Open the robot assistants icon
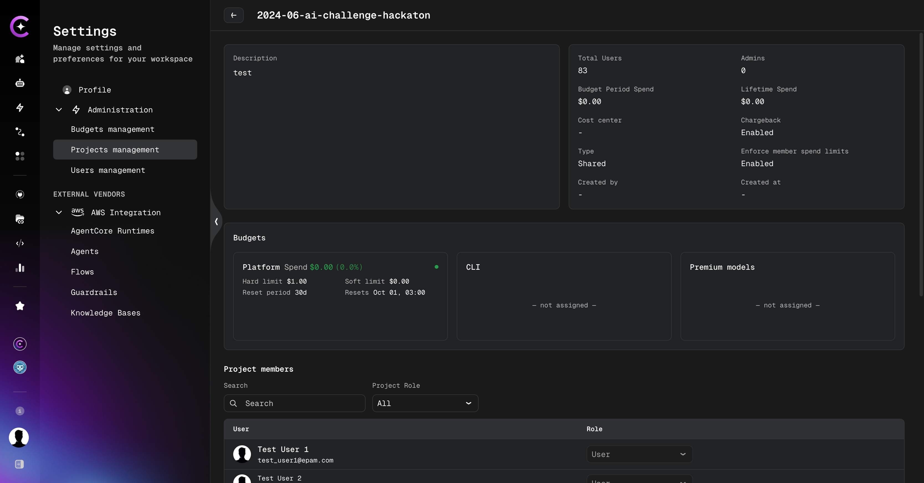Viewport: 924px width, 483px height. click(20, 83)
